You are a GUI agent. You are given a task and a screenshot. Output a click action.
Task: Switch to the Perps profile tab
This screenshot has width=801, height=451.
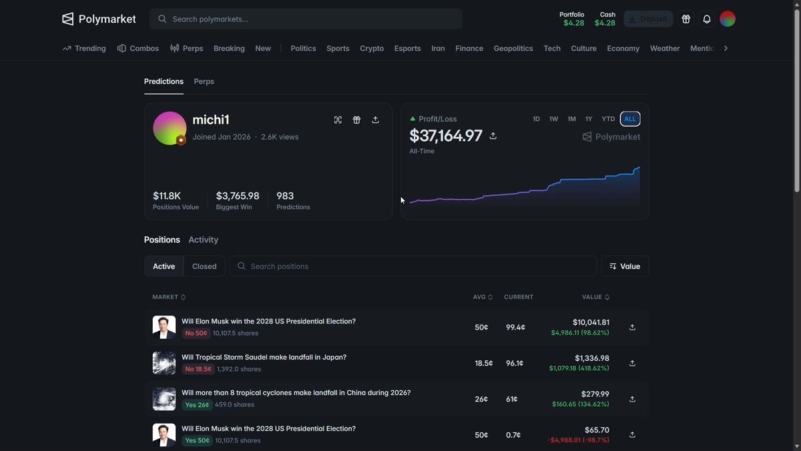pyautogui.click(x=204, y=82)
